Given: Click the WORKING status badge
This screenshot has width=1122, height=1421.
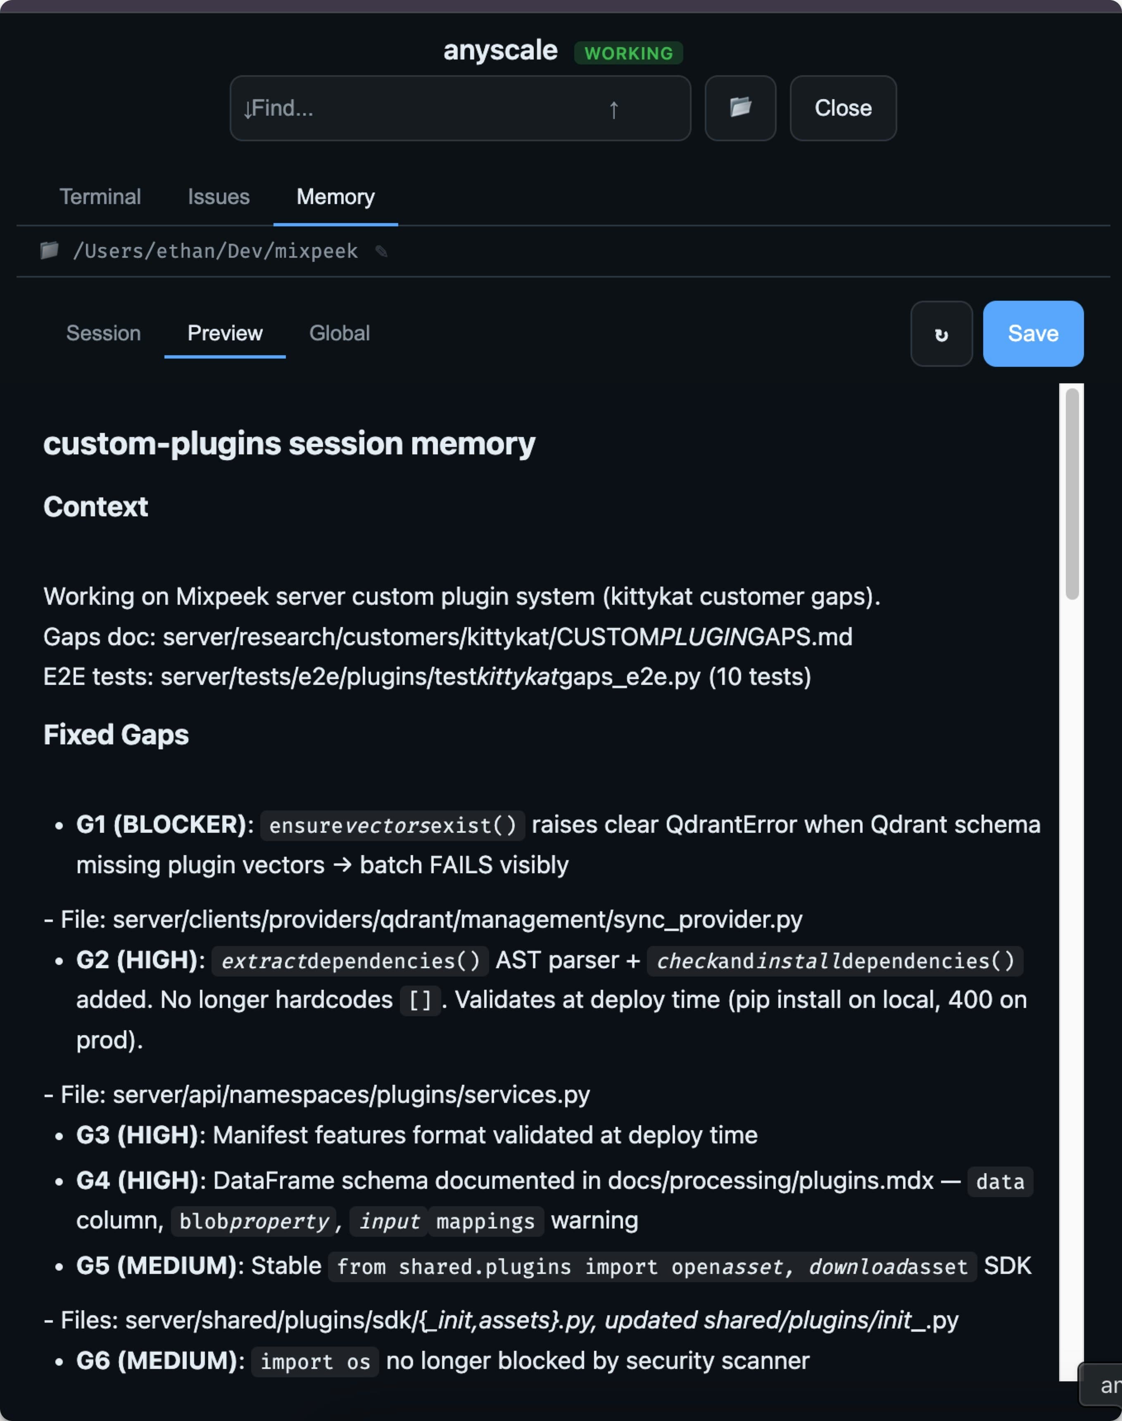Looking at the screenshot, I should (x=628, y=52).
